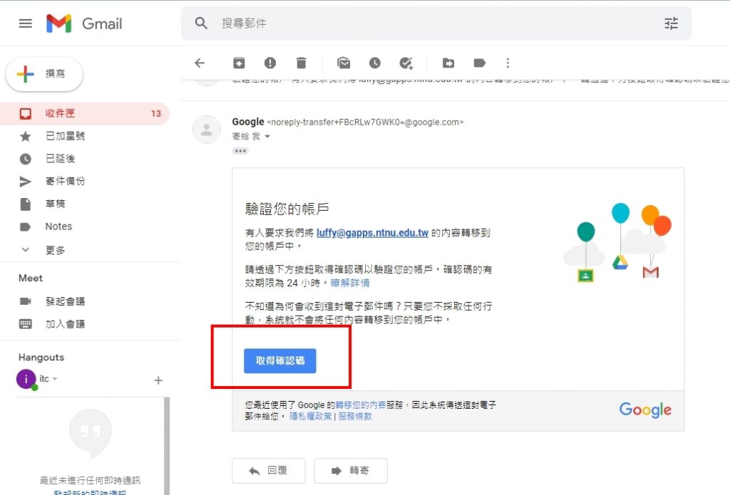Open the 隱私權政策 privacy policy link
Screen dimensions: 730x495
pos(311,417)
